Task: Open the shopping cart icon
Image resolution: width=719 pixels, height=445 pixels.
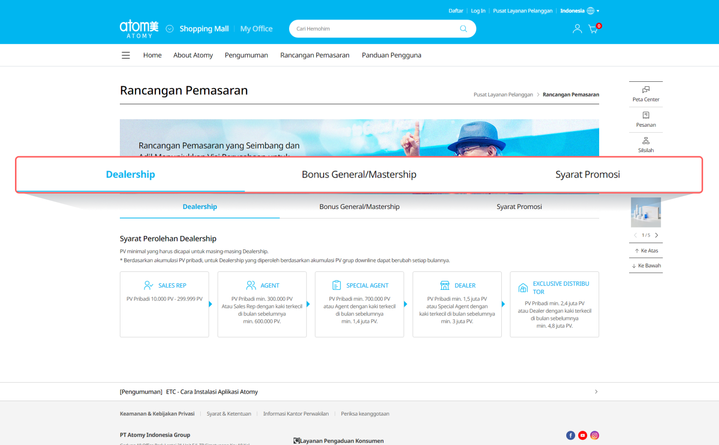Action: point(593,29)
